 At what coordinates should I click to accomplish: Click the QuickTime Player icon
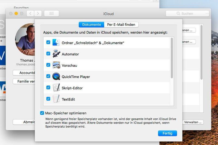pos(56,76)
